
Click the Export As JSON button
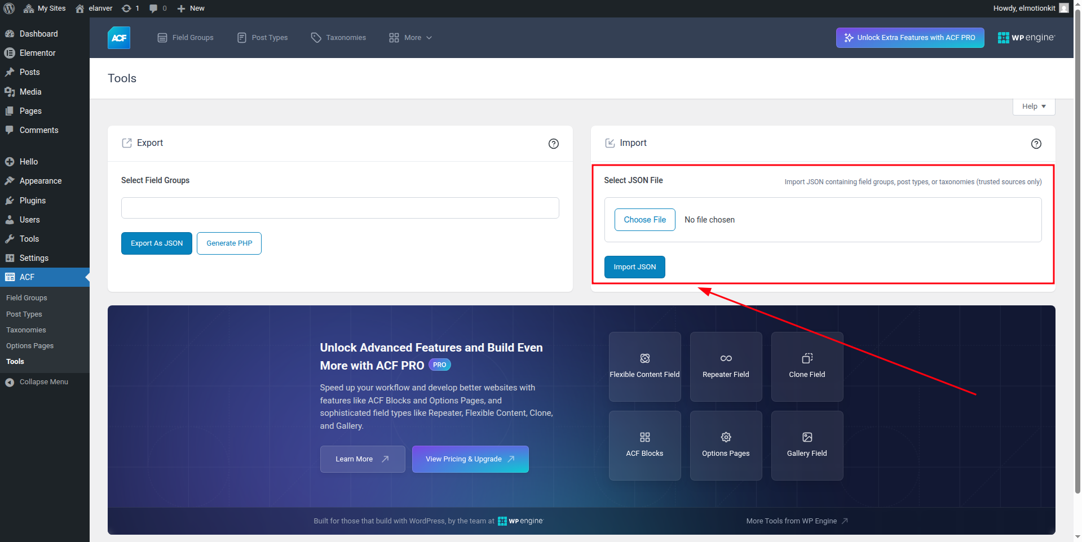(157, 243)
